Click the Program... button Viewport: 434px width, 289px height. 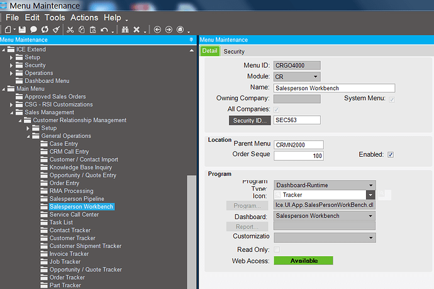tap(247, 206)
